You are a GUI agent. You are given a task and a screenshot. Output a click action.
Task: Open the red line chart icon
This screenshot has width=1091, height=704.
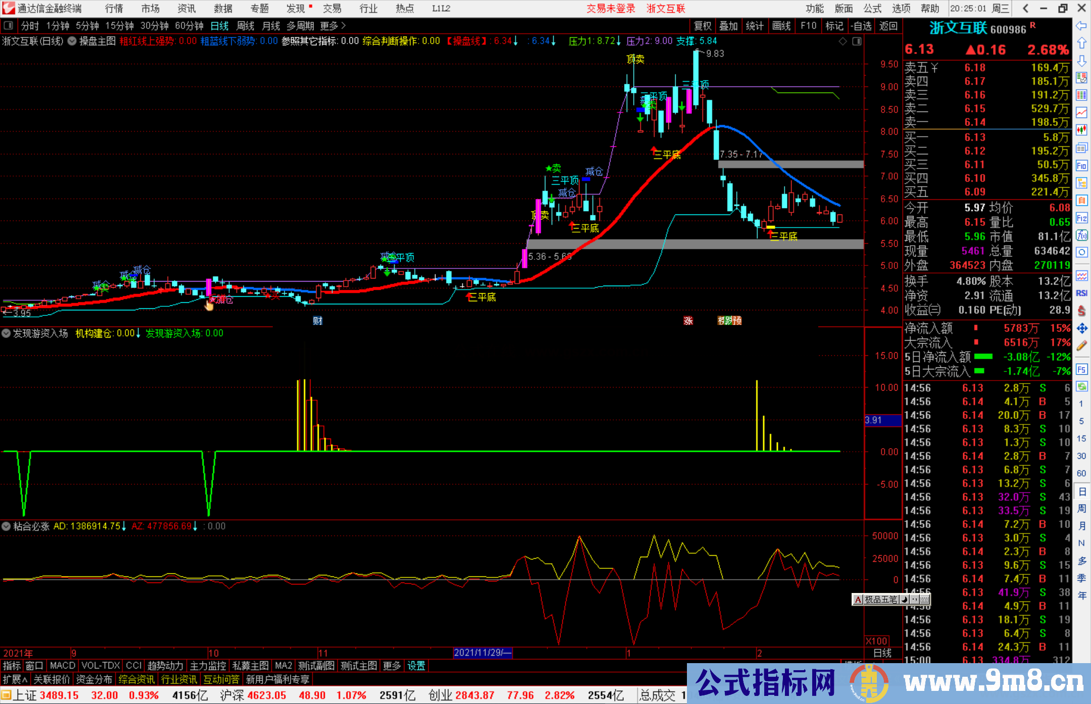pos(1081,113)
